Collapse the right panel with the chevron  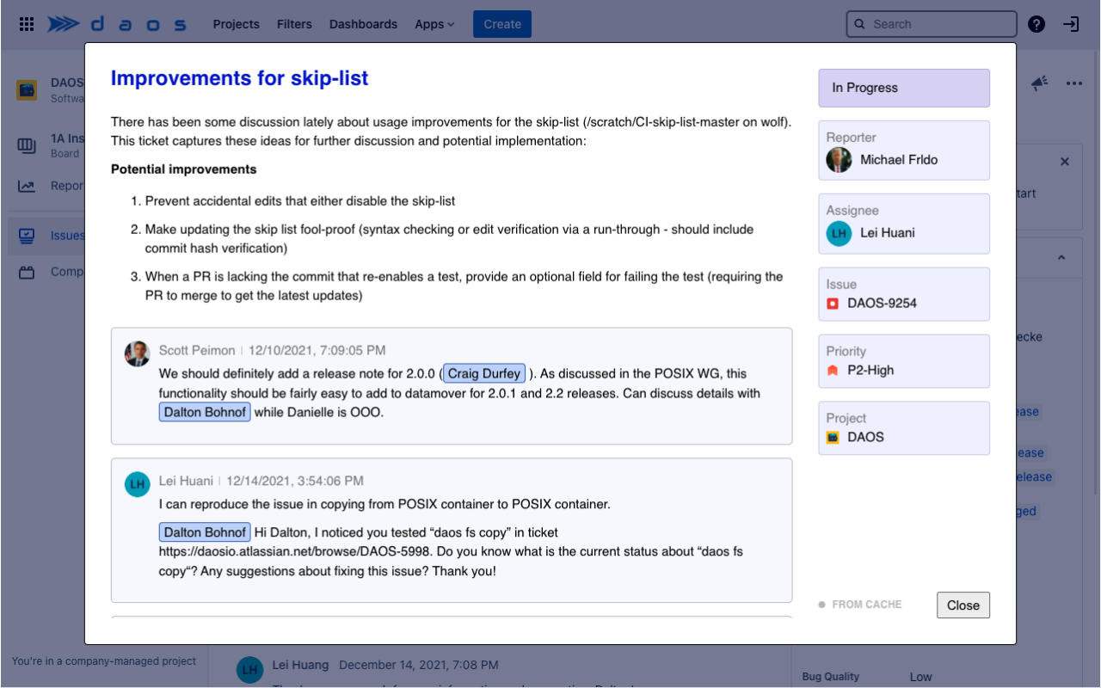point(1062,256)
